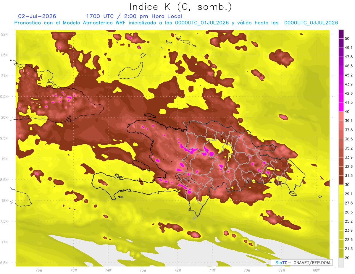The width and height of the screenshot is (355, 274).
Task: Click the '73W' longitude label
Action: click(x=143, y=270)
